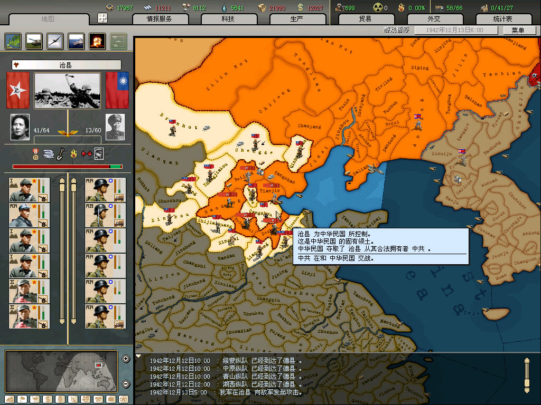Open the political map overview icon
Screen dimensions: 541x405
click(x=13, y=41)
